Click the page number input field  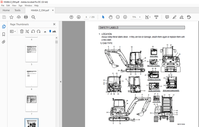(86, 17)
